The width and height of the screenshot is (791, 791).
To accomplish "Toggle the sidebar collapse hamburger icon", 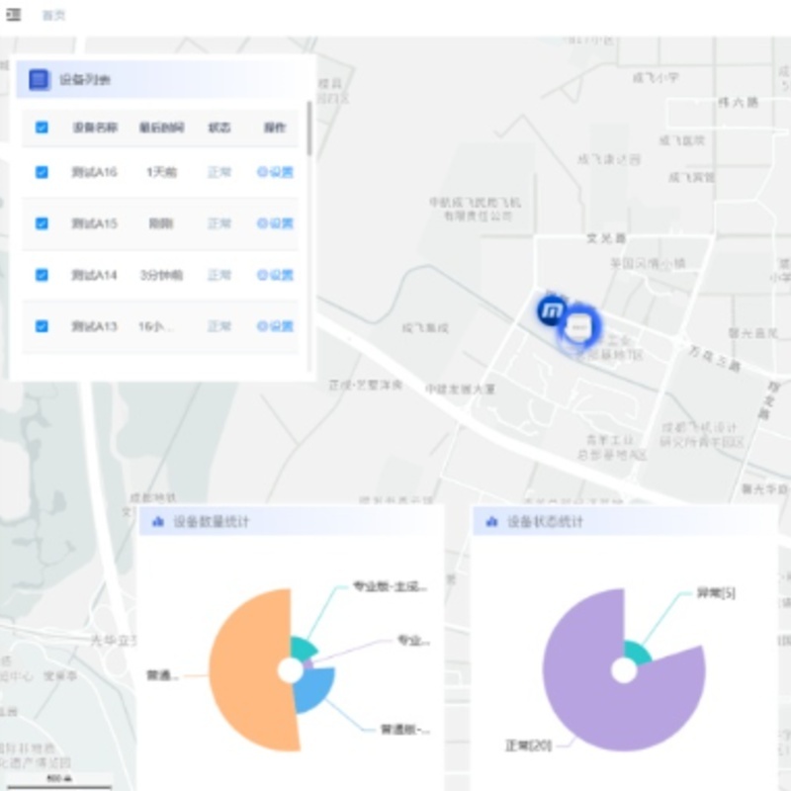I will point(13,15).
